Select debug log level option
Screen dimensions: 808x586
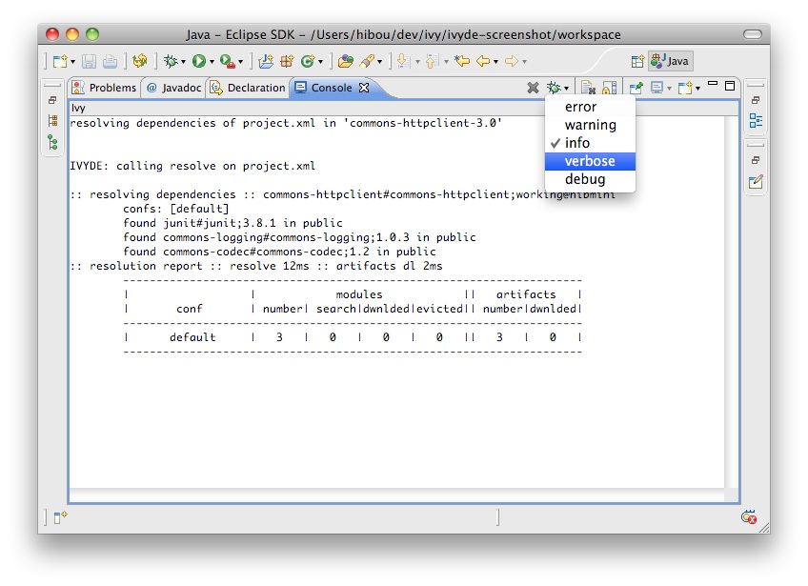pyautogui.click(x=584, y=179)
